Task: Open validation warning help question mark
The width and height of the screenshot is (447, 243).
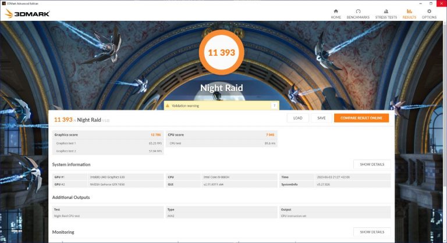Action: pos(274,106)
